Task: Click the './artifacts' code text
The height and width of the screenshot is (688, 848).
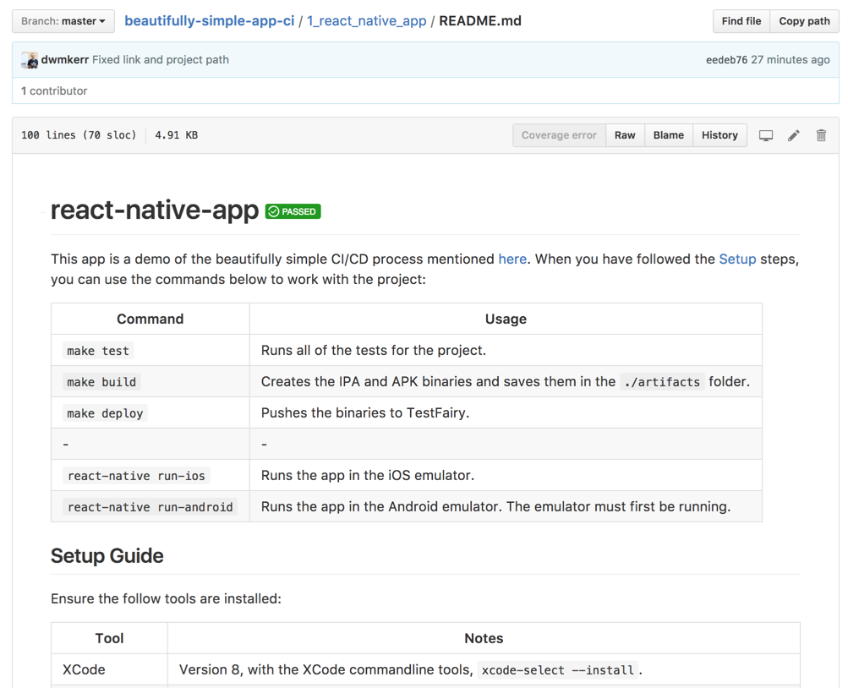Action: [662, 382]
